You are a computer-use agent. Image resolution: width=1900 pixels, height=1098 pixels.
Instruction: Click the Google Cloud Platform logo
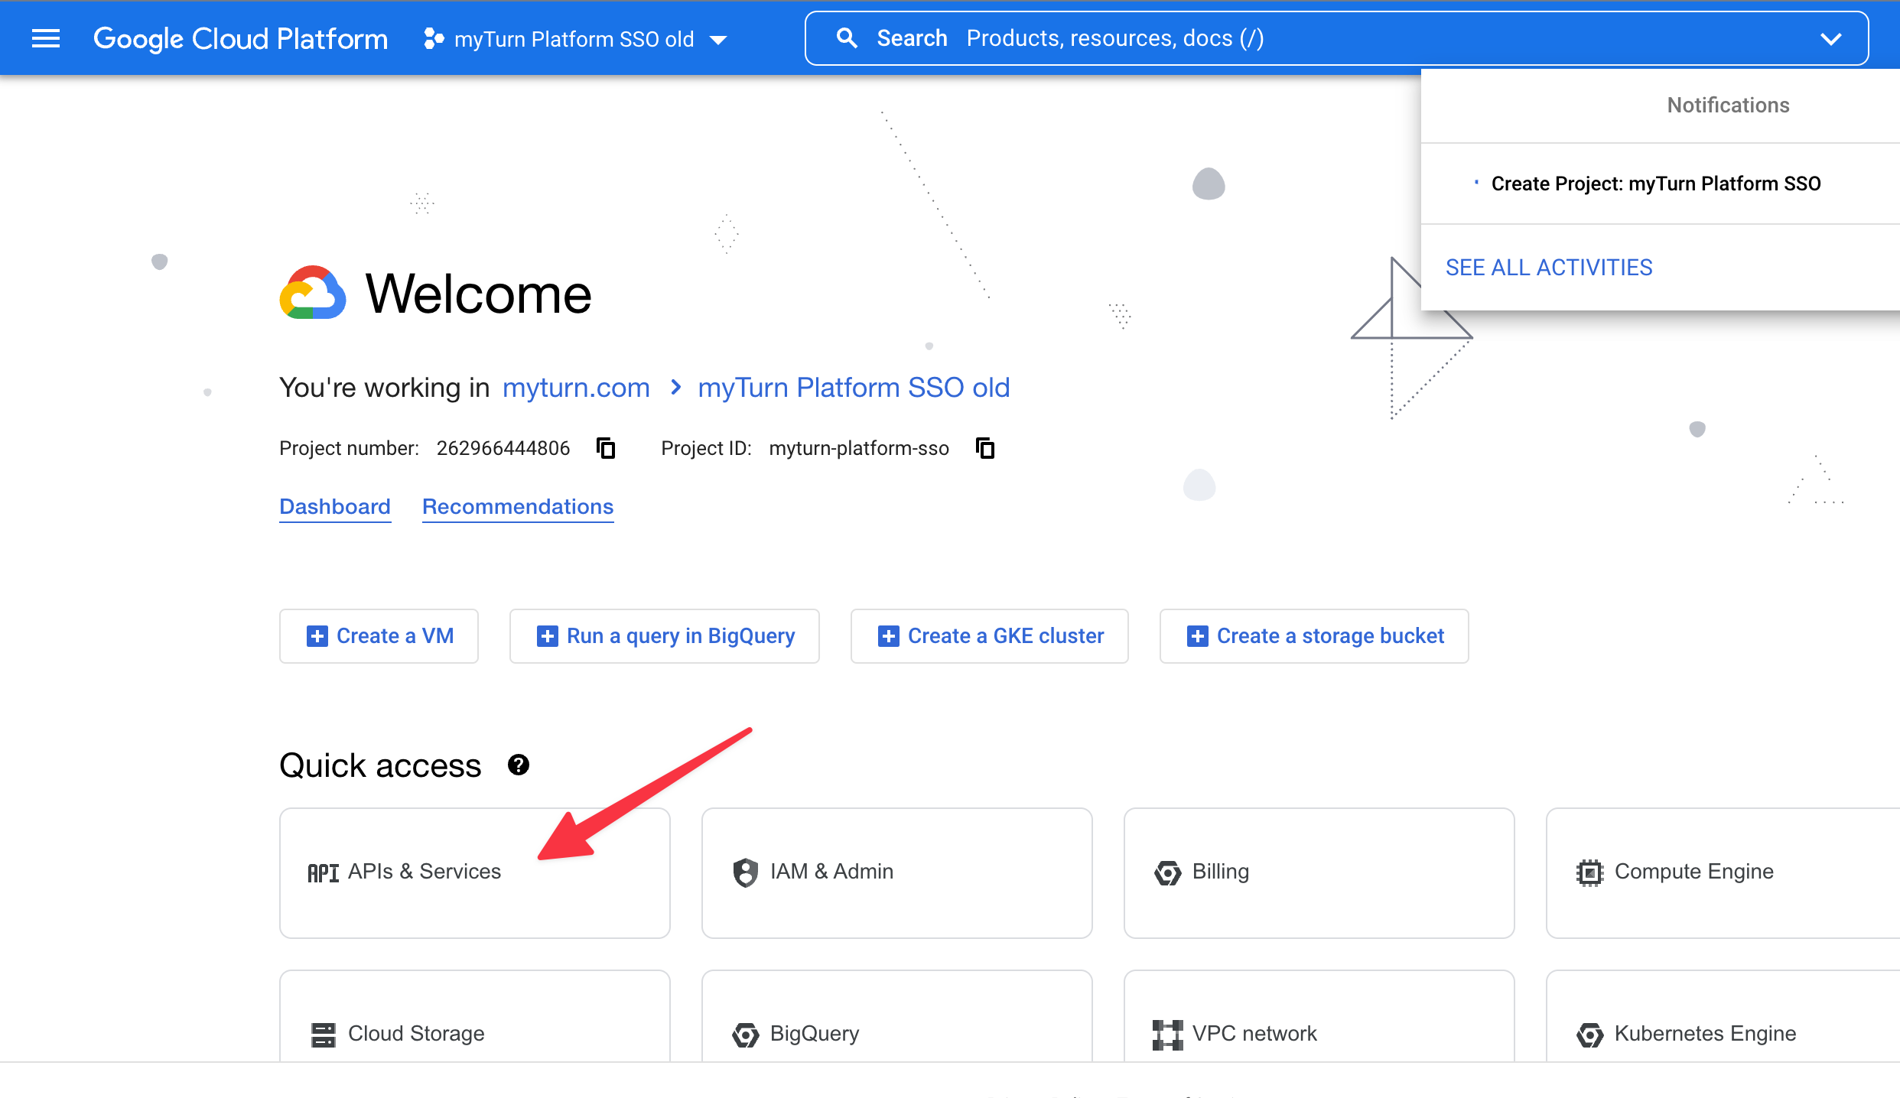(x=240, y=38)
